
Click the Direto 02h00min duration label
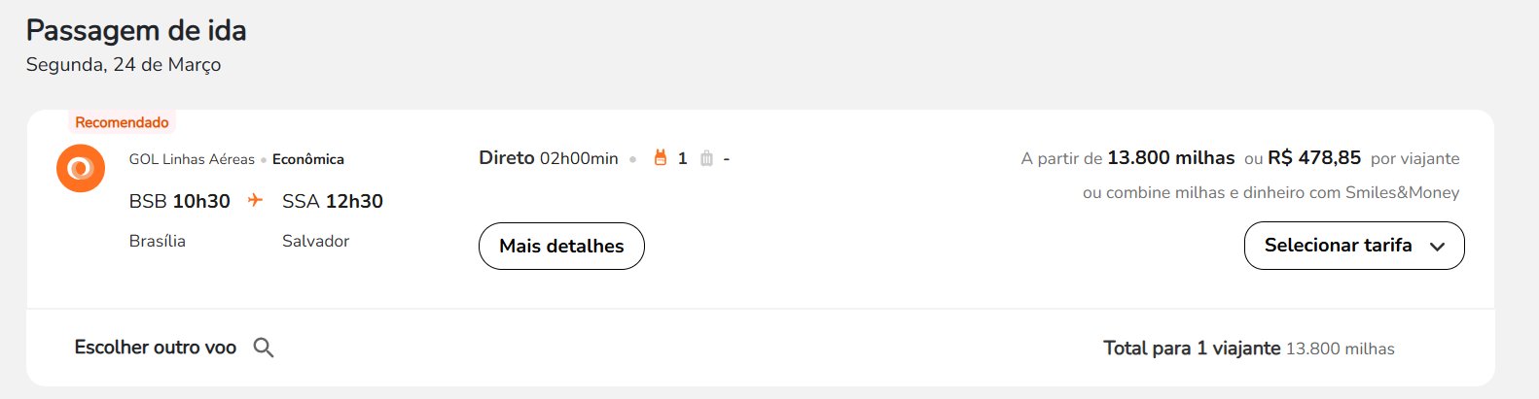pyautogui.click(x=549, y=157)
